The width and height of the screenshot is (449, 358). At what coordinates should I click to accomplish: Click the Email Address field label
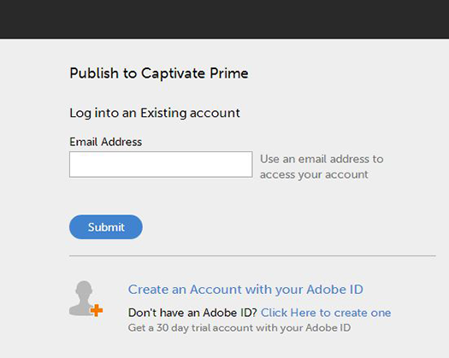point(106,142)
